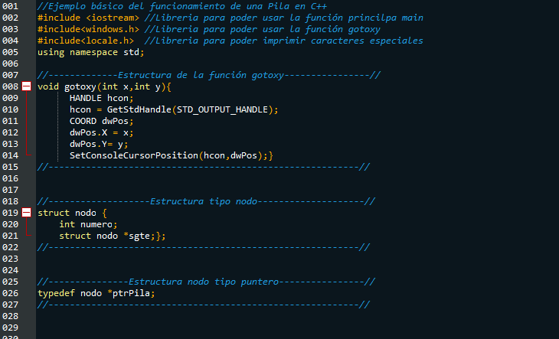Click the comment about 'función gotoxy' library

[262, 29]
